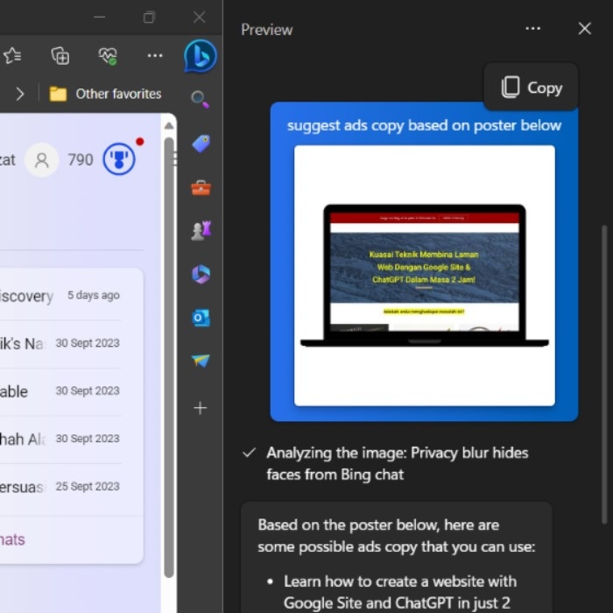Image resolution: width=613 pixels, height=613 pixels.
Task: Open the laptop poster image thumbnail
Action: pos(424,276)
